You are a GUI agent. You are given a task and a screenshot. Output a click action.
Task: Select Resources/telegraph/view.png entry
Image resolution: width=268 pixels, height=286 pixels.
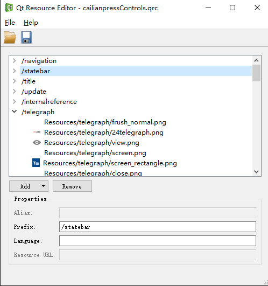91,142
